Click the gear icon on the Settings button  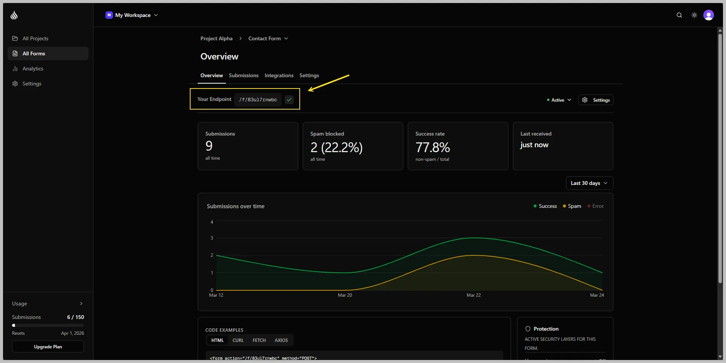584,99
